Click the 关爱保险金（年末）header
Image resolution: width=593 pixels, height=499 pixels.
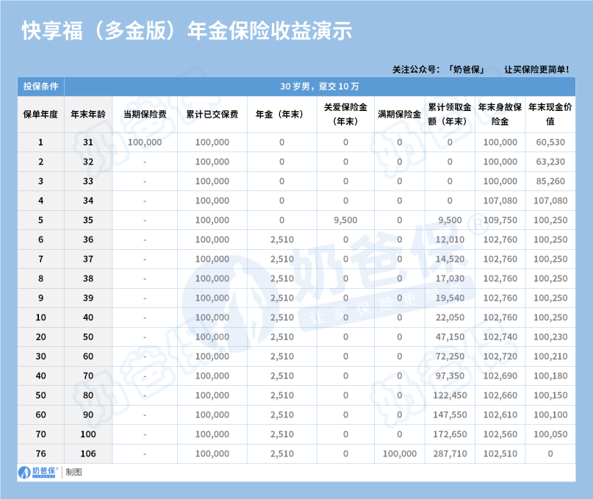tap(344, 114)
